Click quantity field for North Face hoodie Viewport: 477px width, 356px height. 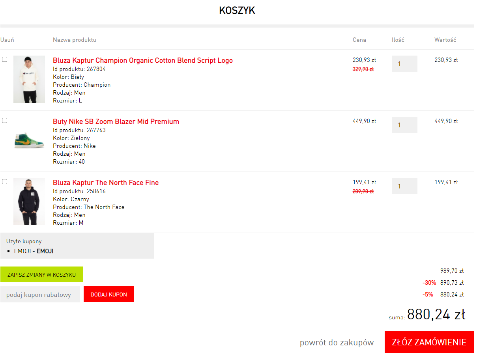pos(404,186)
